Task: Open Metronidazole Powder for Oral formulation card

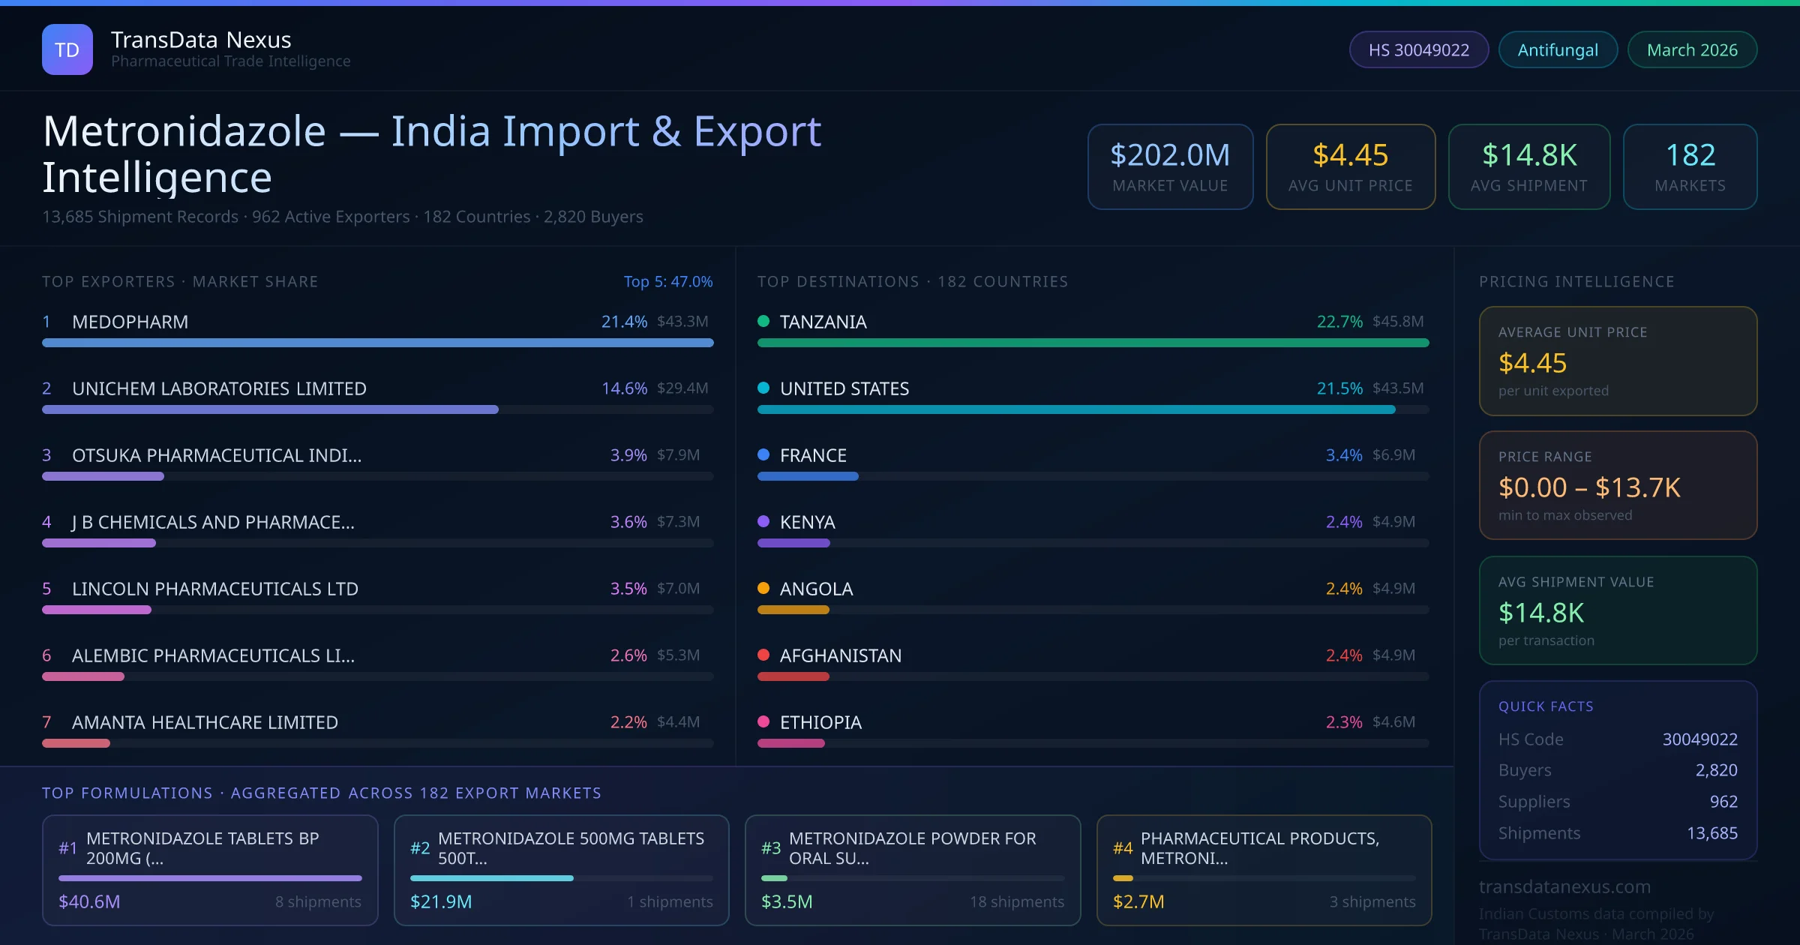Action: tap(912, 870)
